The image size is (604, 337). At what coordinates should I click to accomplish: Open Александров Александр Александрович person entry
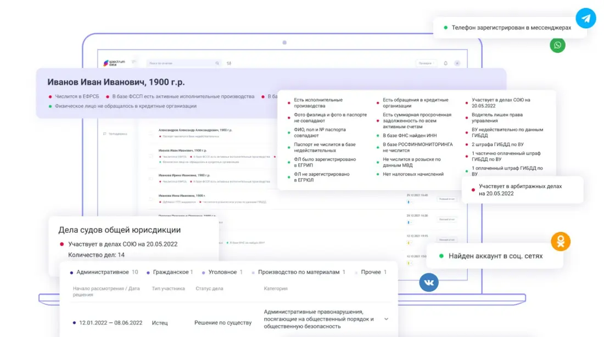click(195, 130)
